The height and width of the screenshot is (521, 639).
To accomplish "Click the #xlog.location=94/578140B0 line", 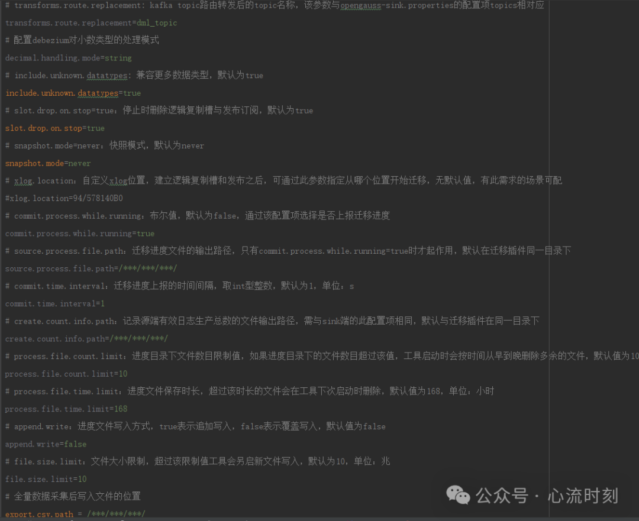I will tap(64, 198).
